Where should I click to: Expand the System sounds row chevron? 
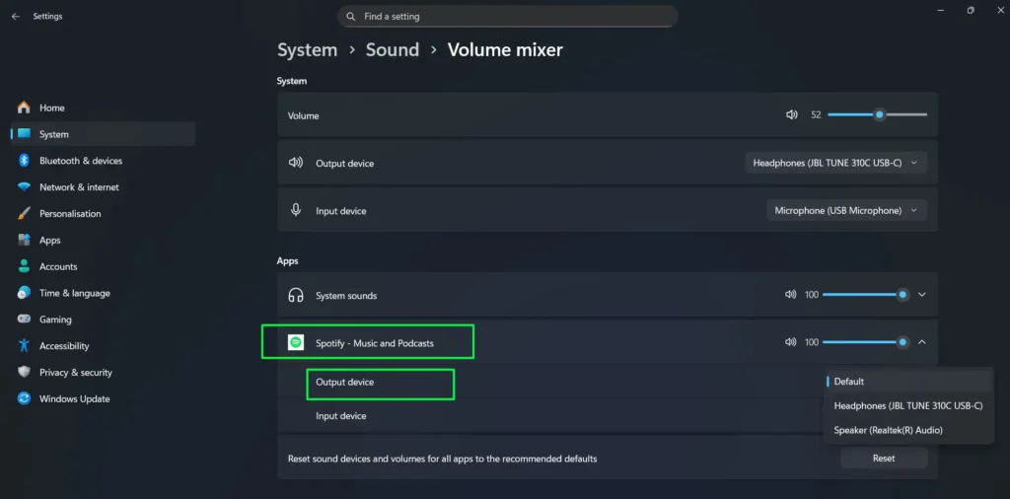tap(922, 294)
